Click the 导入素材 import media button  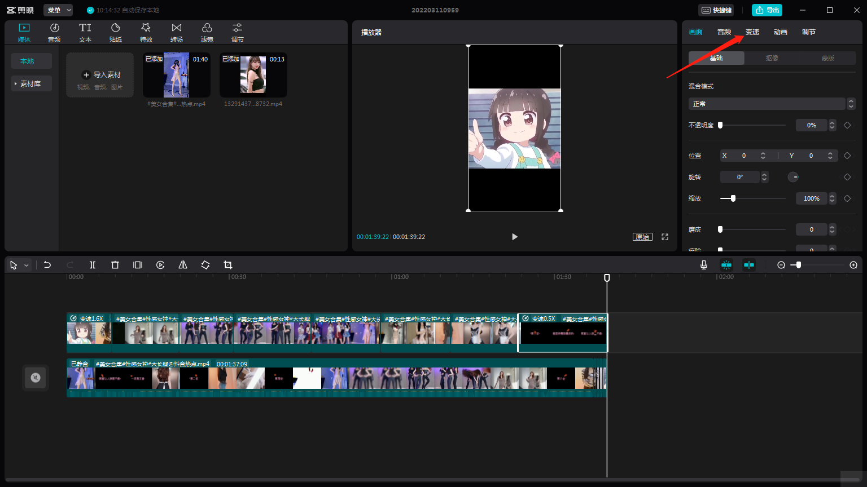click(x=100, y=75)
